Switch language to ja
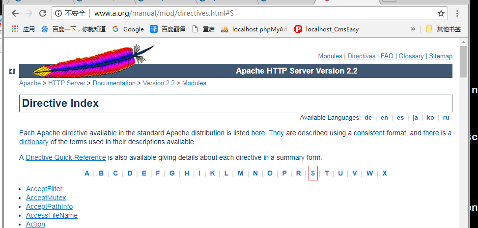The width and height of the screenshot is (478, 228). [415, 118]
